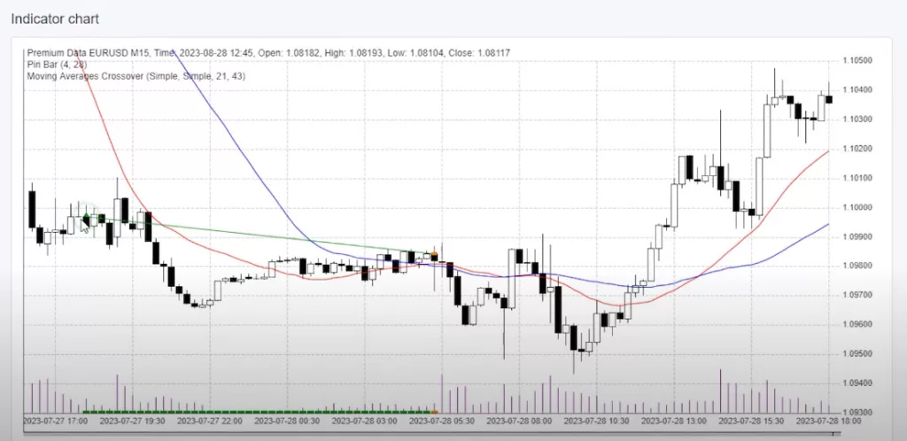The image size is (907, 441).
Task: Click the 2023-07-28 18:00 time axis label
Action: coord(827,422)
